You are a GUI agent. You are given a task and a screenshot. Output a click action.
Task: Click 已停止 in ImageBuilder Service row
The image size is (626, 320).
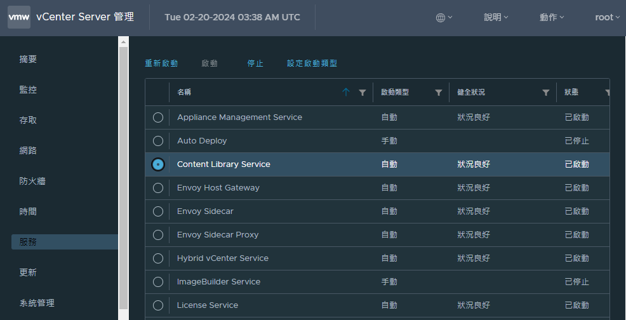coord(577,282)
